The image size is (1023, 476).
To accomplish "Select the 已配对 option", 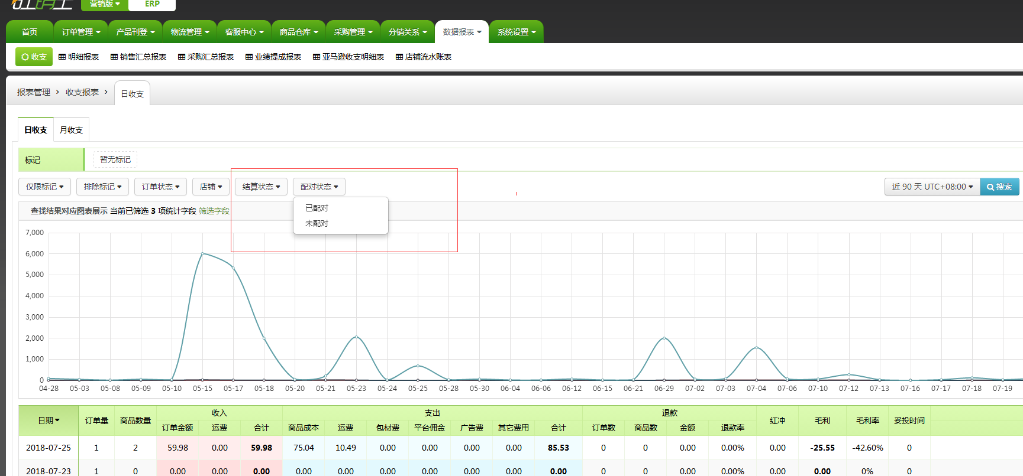I will click(341, 208).
